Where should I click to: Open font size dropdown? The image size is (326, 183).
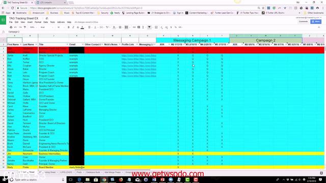(x=61, y=27)
